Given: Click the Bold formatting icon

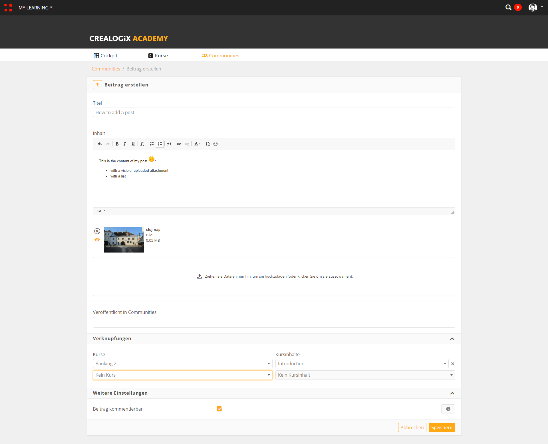Looking at the screenshot, I should (117, 144).
